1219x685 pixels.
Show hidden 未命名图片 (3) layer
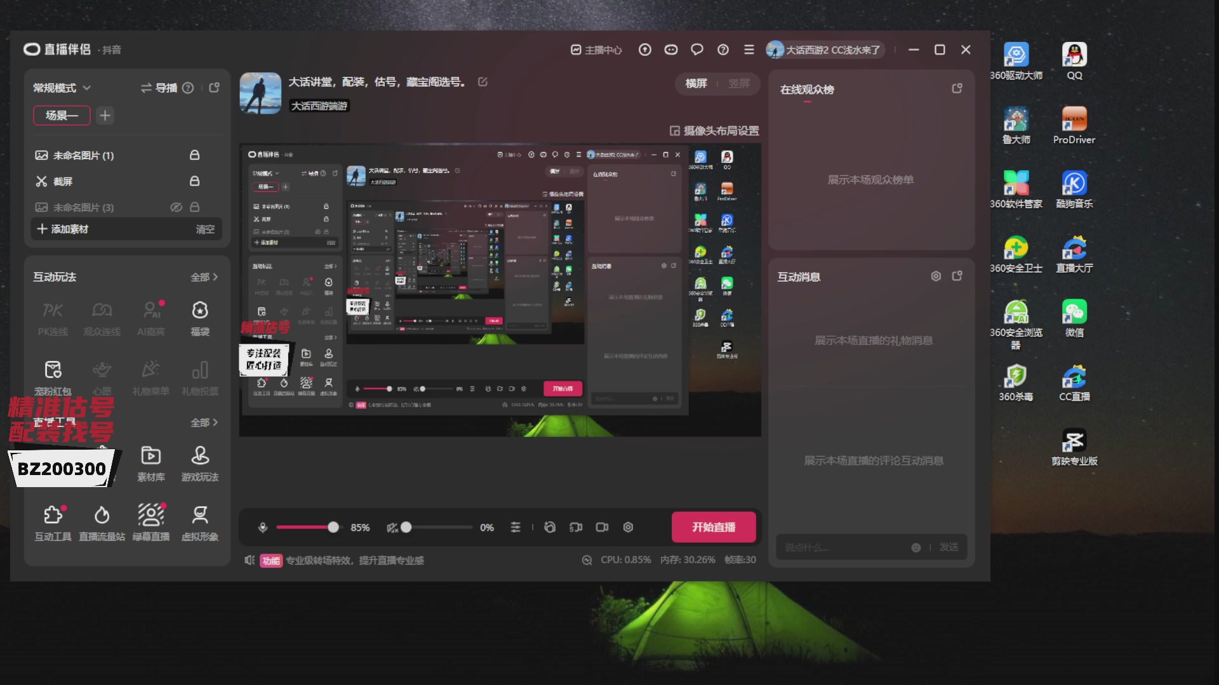(176, 207)
